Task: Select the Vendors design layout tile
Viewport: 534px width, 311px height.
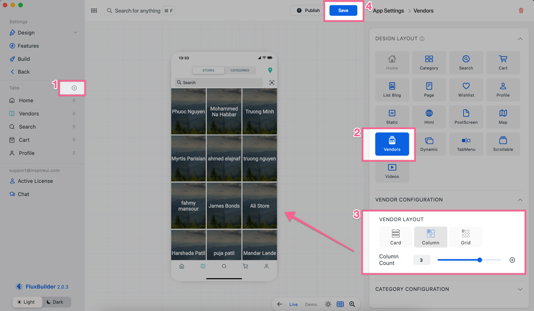Action: [x=392, y=144]
